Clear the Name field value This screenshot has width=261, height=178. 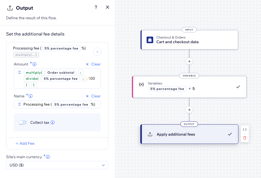click(93, 96)
